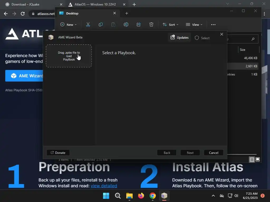Viewport: 270px width, 202px height.
Task: Select the file row sized 1 KB
Action: tap(243, 74)
